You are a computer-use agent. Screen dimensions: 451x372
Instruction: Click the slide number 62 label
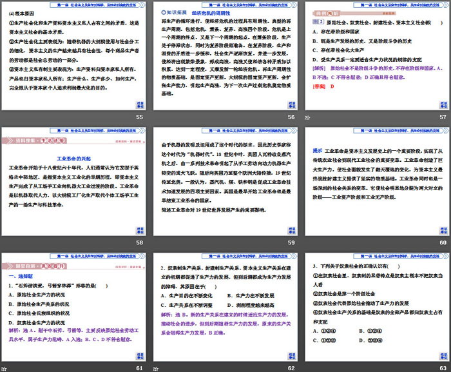292,367
